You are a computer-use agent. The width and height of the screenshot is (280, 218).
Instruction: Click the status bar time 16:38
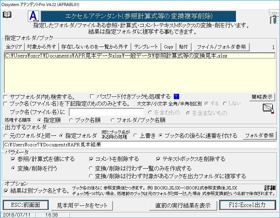51,215
